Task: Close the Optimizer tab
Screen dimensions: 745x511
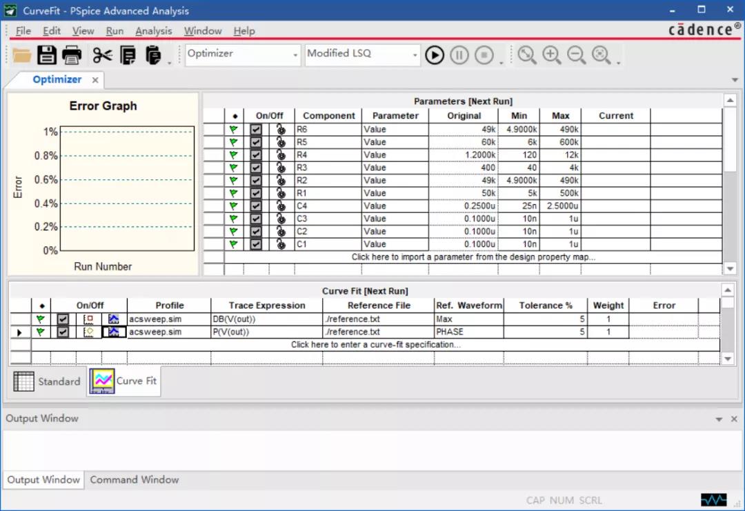Action: 95,80
